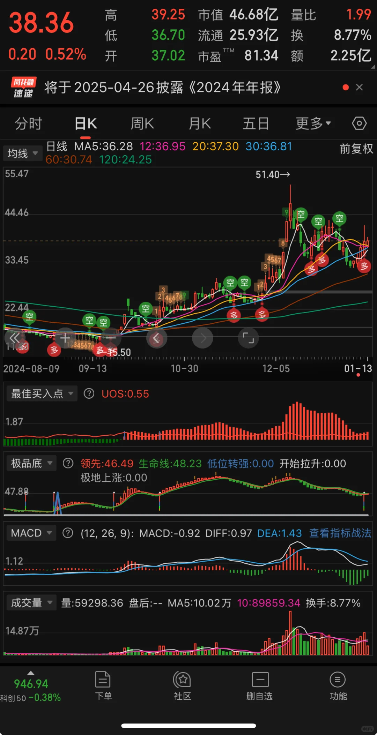
Task: Tap the 01-13 latest date marker
Action: tap(358, 368)
